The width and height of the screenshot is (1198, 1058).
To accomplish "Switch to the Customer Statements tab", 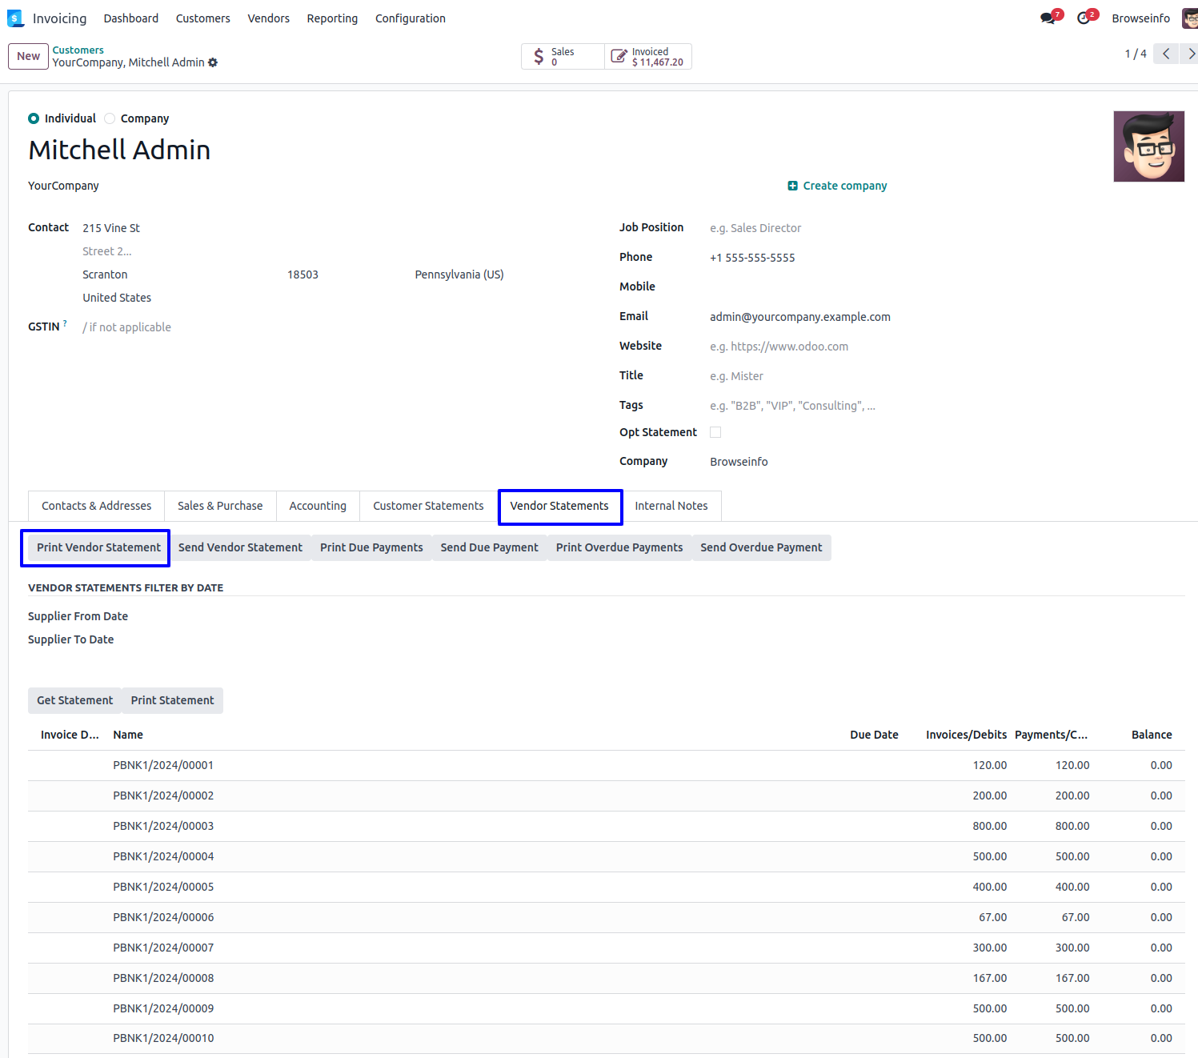I will point(428,506).
